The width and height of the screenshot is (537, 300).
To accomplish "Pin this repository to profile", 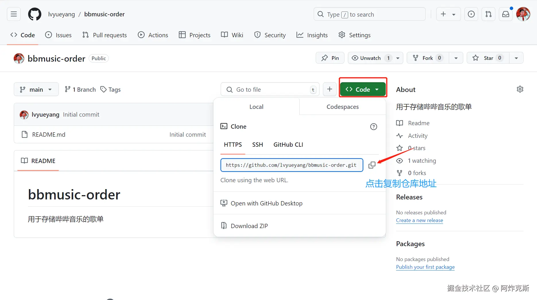I will [330, 58].
